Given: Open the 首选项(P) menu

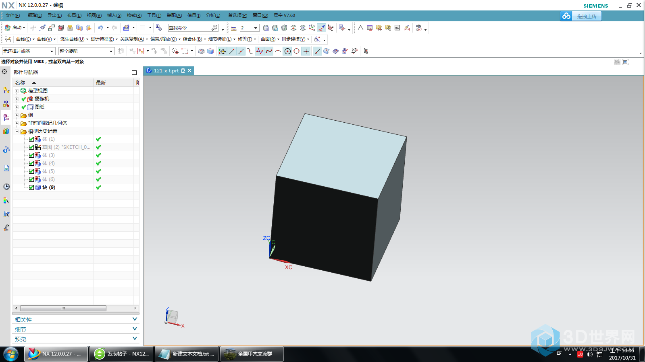Looking at the screenshot, I should (237, 15).
